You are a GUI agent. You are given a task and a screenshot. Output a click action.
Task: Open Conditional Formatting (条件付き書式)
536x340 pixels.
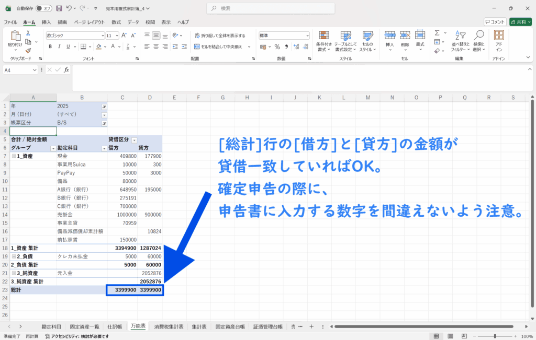pos(324,40)
